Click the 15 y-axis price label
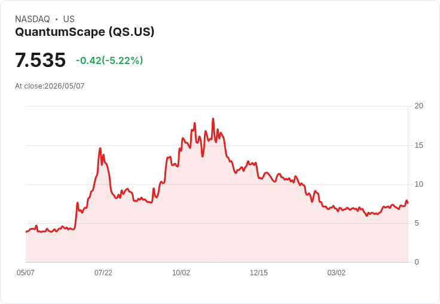This screenshot has width=440, height=304. 418,145
